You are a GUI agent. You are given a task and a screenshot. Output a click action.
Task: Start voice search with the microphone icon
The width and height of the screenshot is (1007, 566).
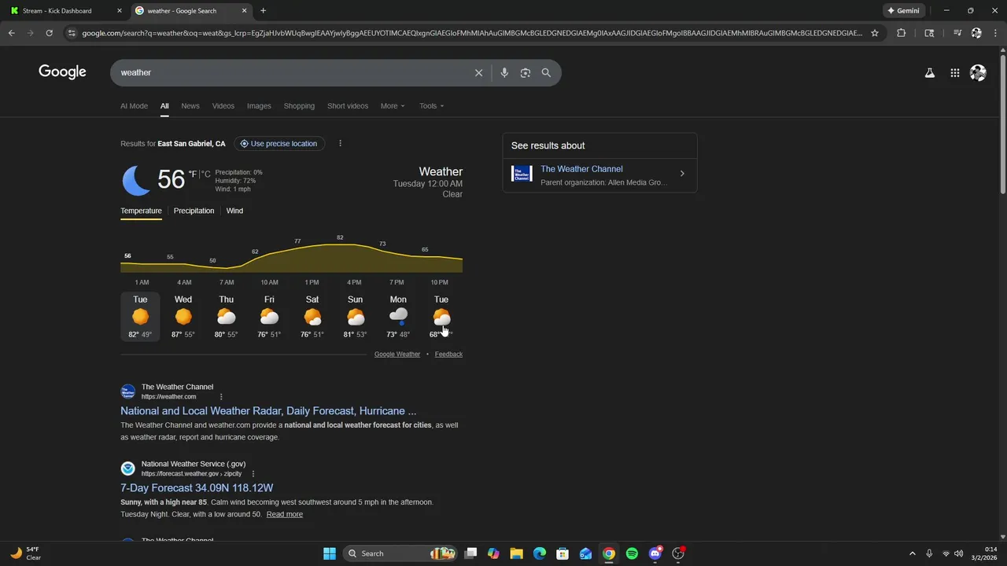504,72
